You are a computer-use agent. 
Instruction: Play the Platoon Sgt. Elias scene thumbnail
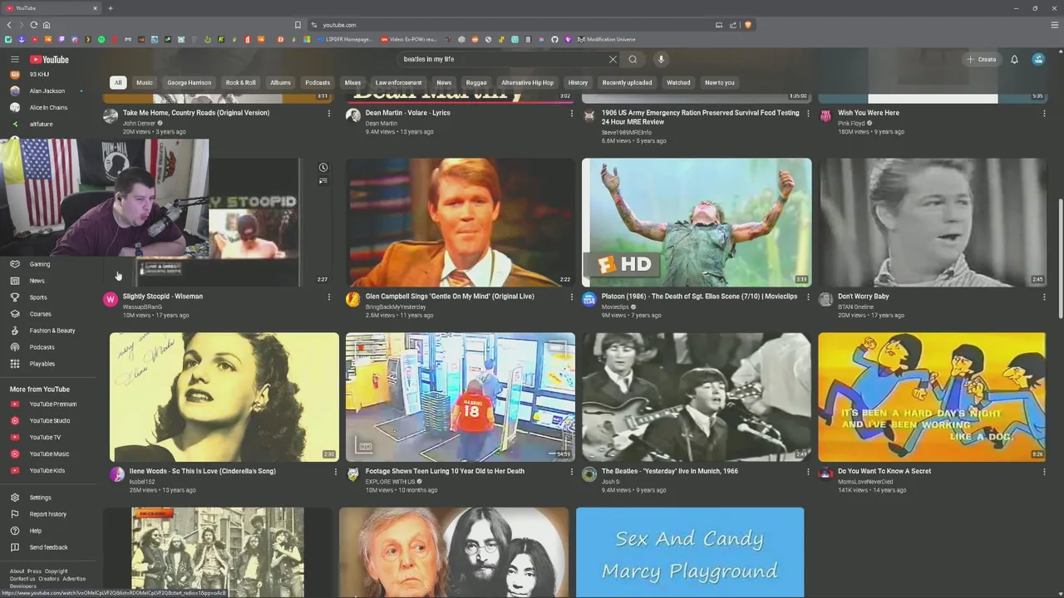point(697,223)
